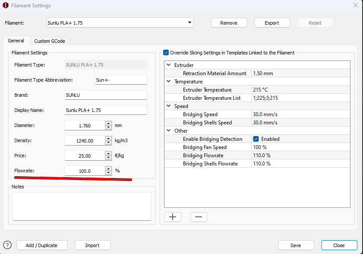
Task: Decrease Flowrate with the down spinner arrow
Action: coord(108,173)
